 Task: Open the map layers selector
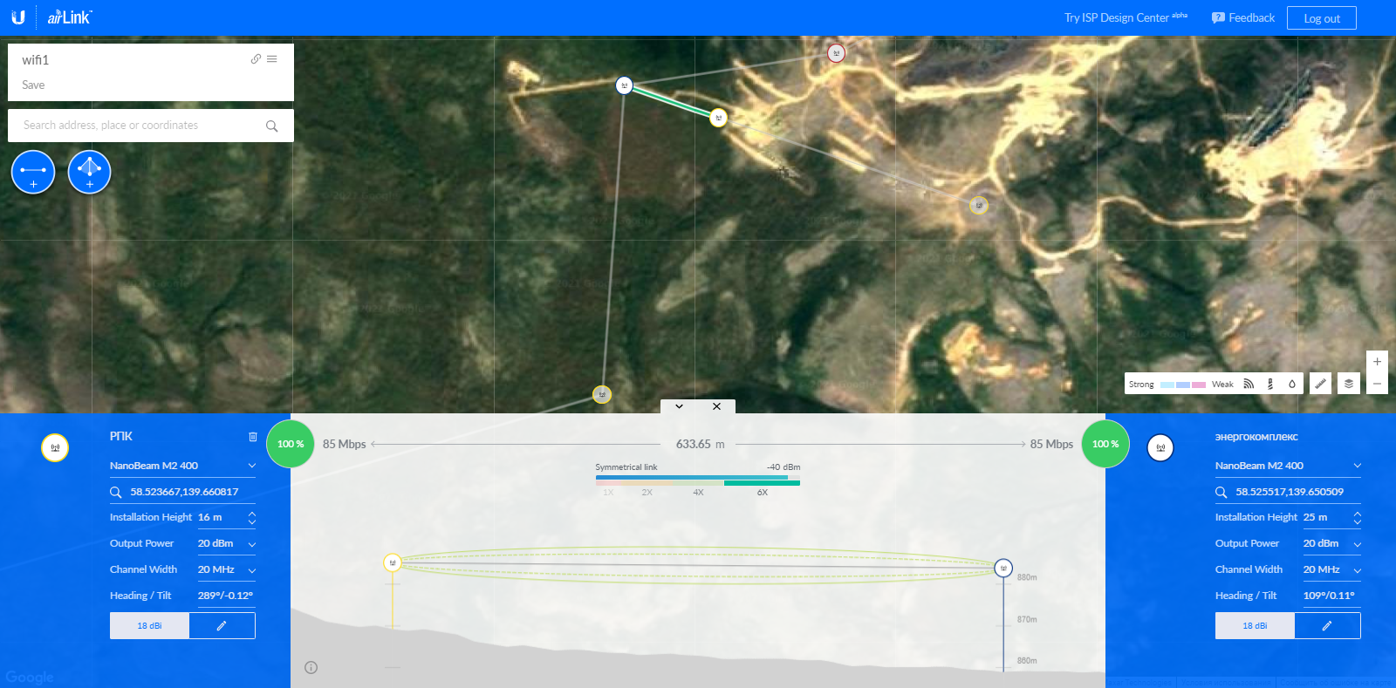click(x=1349, y=384)
